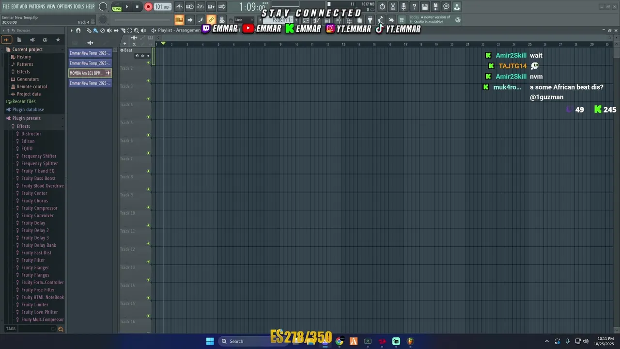Open the snap selector showing Line
620x349 pixels.
[x=244, y=20]
